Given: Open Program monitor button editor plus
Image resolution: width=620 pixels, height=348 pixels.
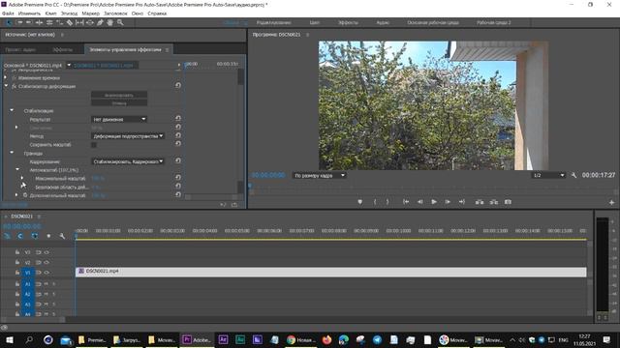Looking at the screenshot, I should pyautogui.click(x=611, y=202).
